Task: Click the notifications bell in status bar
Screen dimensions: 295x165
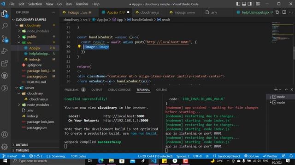Action: point(291,156)
